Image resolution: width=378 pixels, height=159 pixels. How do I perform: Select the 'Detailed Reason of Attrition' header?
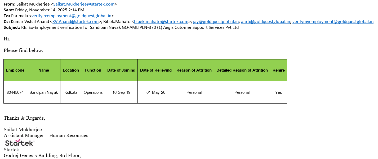click(x=242, y=70)
